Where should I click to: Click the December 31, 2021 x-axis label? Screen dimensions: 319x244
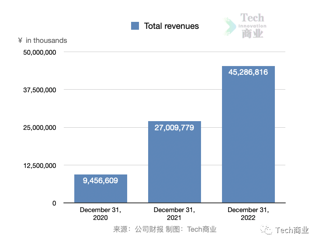[x=174, y=214]
